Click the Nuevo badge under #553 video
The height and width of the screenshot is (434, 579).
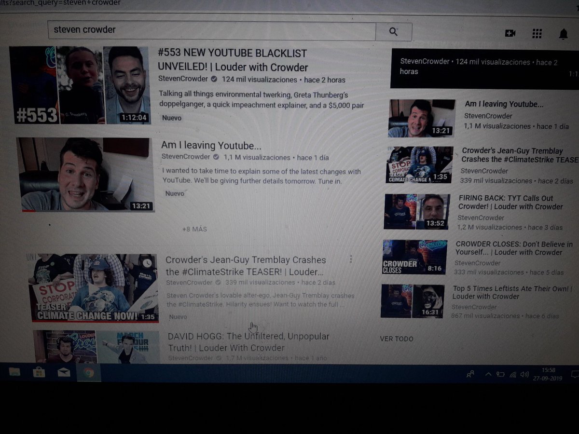[171, 118]
